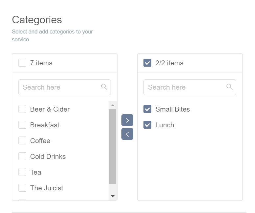The image size is (255, 213).
Task: Enable the Tea checkbox
Action: point(22,172)
